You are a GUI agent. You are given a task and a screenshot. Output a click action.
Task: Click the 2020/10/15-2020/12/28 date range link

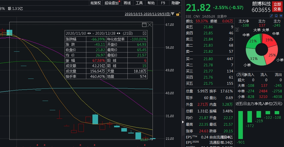coord(147,14)
